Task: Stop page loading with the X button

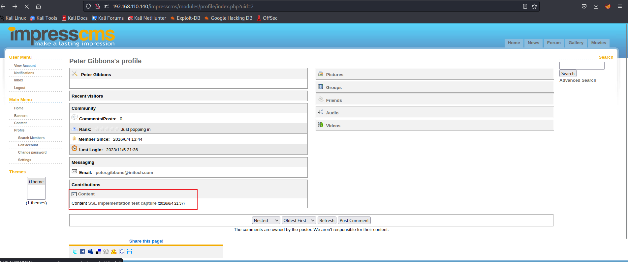Action: (27, 6)
